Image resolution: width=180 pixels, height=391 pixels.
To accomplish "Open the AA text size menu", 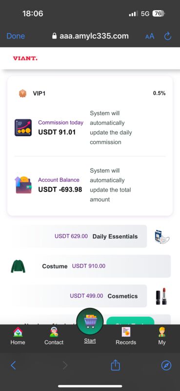I will pyautogui.click(x=150, y=36).
